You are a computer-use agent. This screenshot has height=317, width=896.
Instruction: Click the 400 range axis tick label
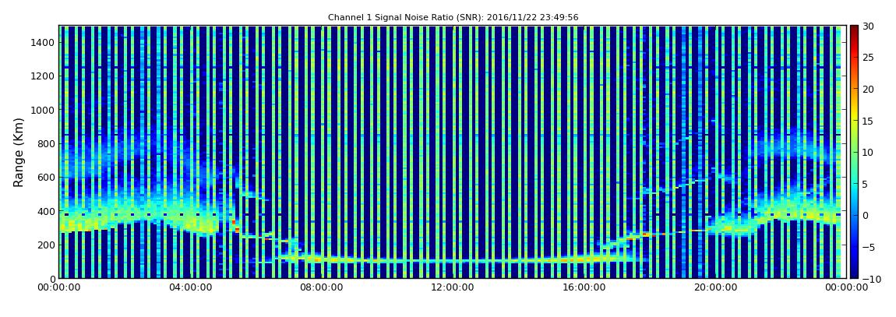[46, 211]
